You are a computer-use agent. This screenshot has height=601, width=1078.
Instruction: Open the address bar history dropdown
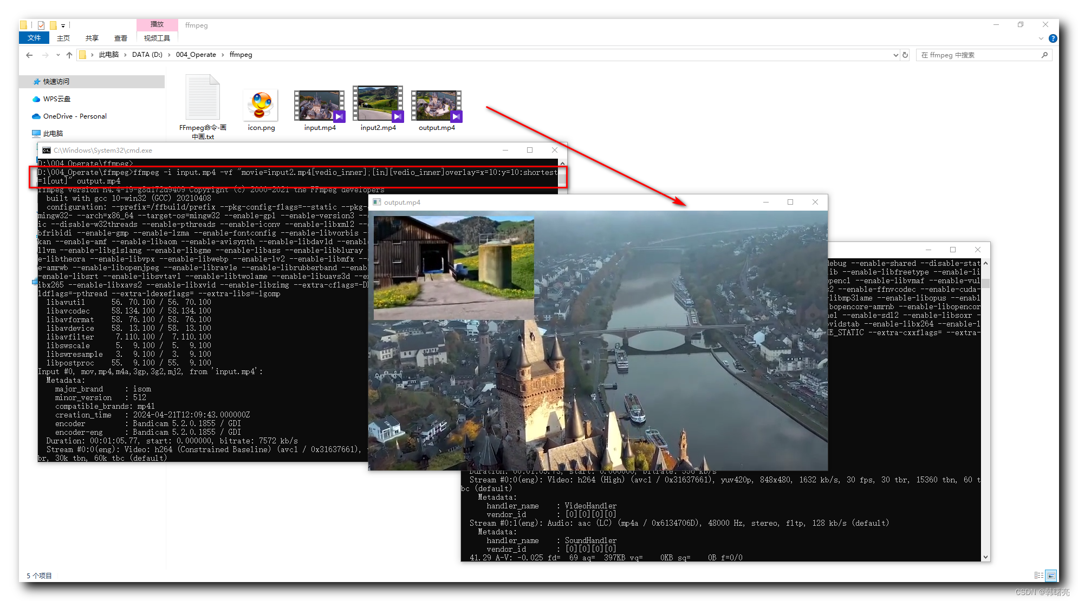click(896, 55)
